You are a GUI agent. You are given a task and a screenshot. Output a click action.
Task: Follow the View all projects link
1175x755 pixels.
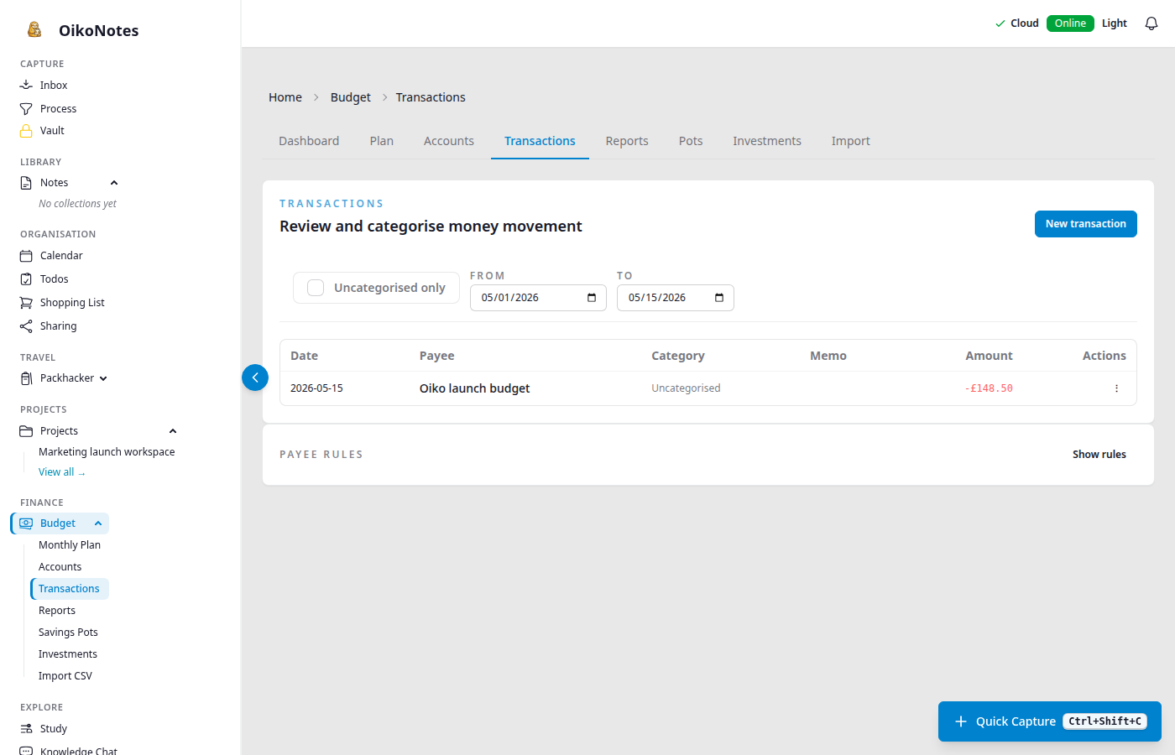62,472
